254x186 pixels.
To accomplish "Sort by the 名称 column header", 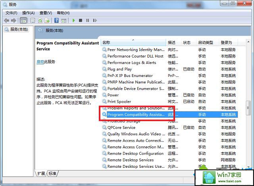I will (x=133, y=42).
